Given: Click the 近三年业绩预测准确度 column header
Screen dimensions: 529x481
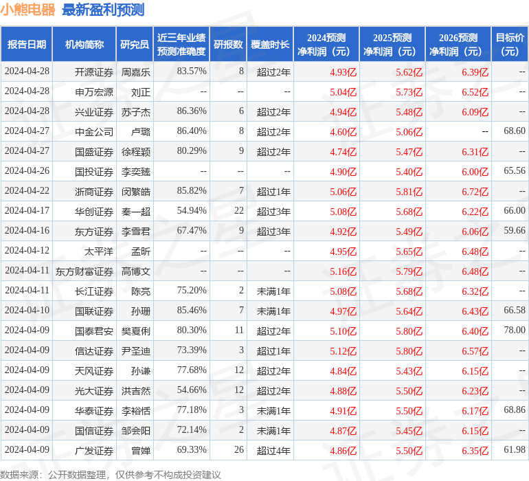Looking at the screenshot, I should [181, 45].
